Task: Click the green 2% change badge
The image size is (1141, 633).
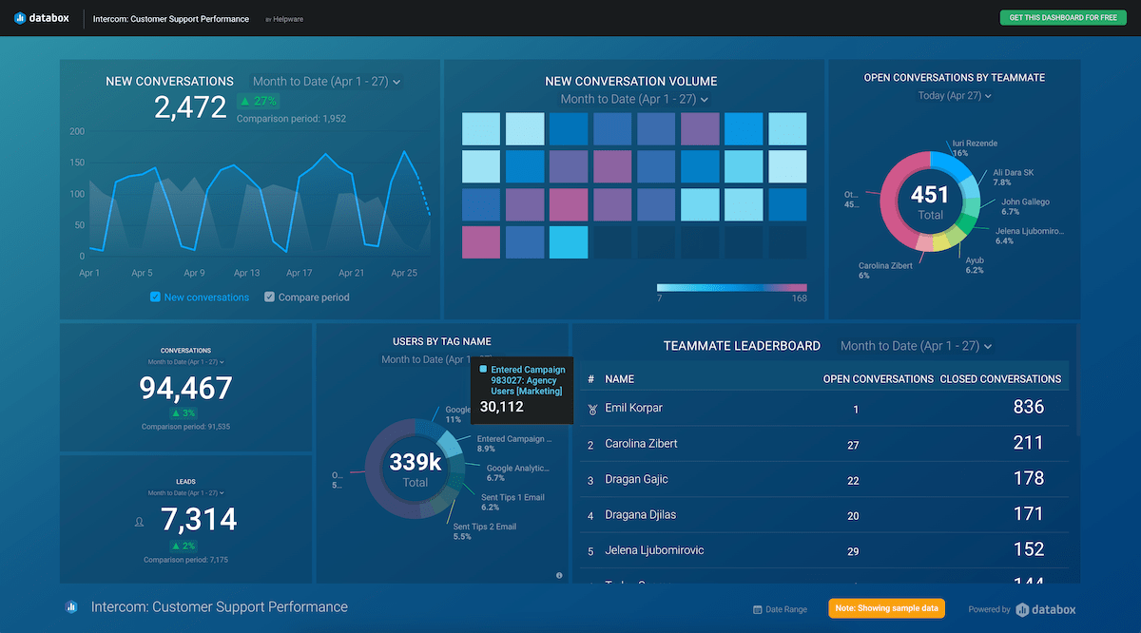Action: coord(185,547)
